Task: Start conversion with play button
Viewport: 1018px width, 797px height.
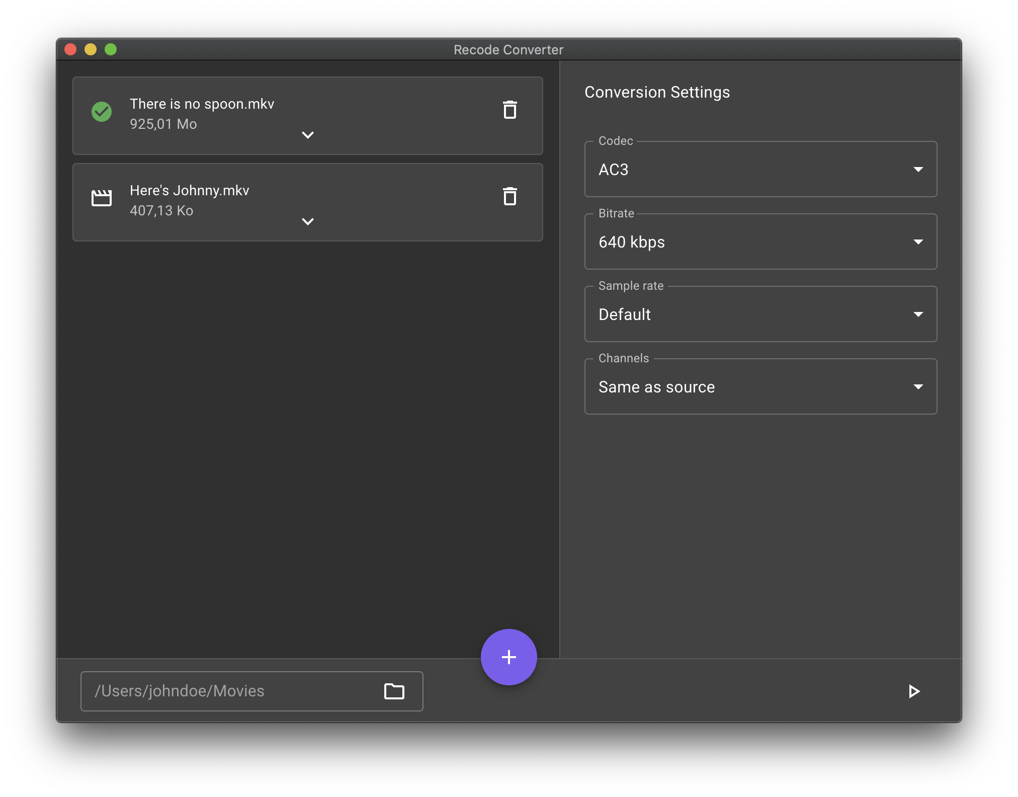Action: coord(914,691)
